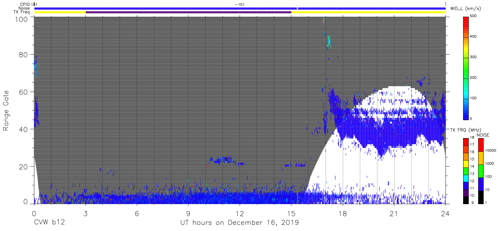
Task: Click the 6 tick label on time axis
Action: [137, 213]
